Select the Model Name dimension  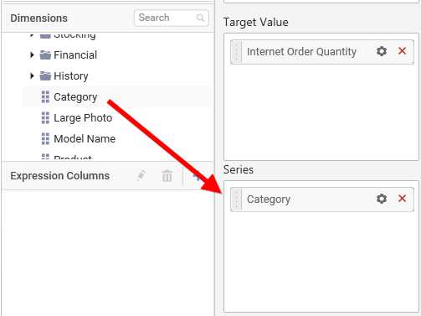pos(85,139)
